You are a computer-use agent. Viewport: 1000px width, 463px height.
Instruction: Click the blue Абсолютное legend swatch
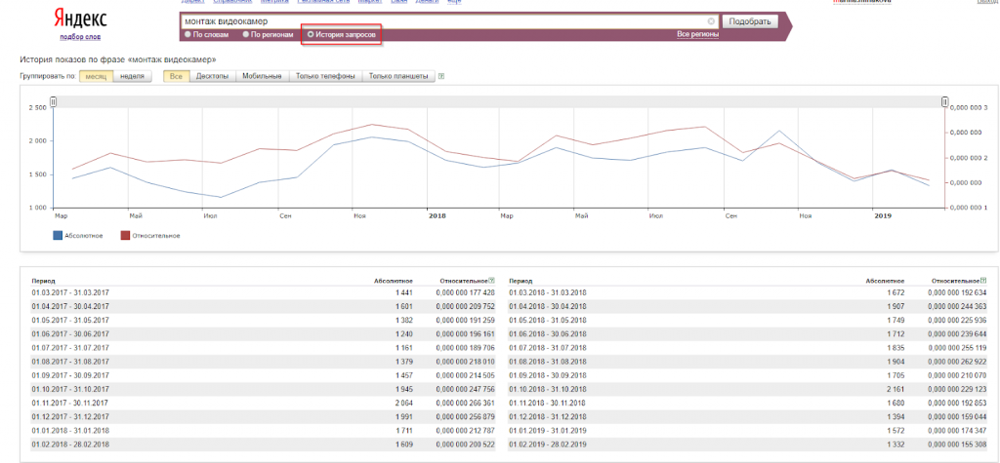coord(59,235)
